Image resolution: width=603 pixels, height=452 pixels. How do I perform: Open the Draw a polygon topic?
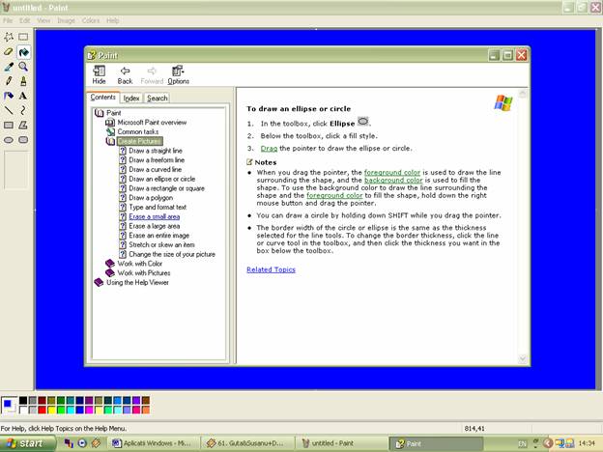pos(151,198)
